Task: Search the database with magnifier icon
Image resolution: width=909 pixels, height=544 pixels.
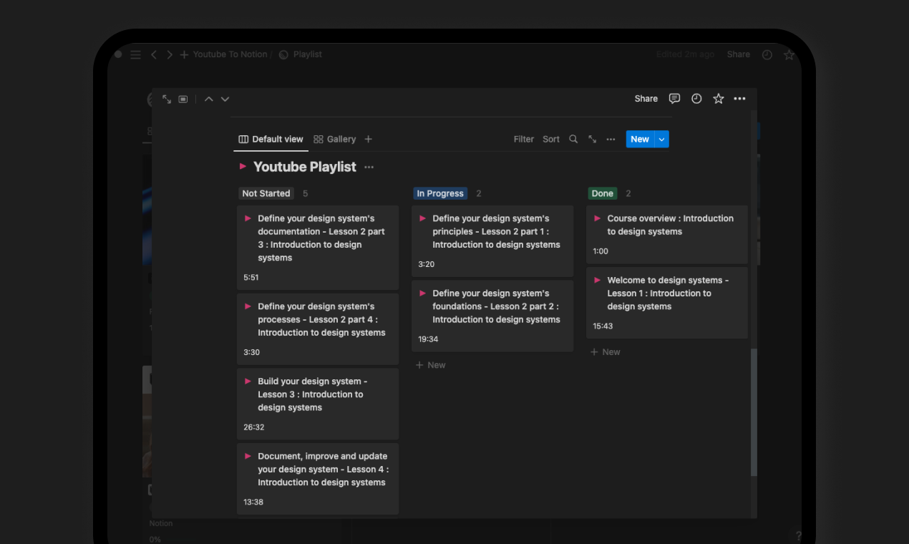Action: pyautogui.click(x=573, y=139)
